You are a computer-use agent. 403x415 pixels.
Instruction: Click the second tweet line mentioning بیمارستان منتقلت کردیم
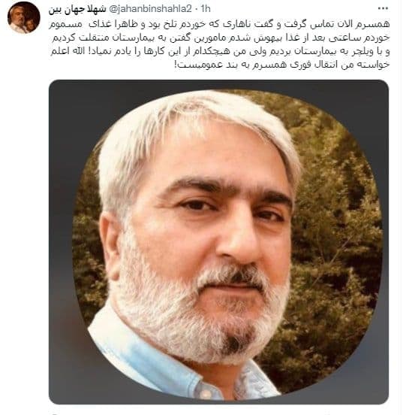click(x=221, y=38)
